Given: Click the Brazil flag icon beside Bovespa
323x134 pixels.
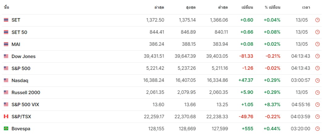Looking at the screenshot, I should click(x=6, y=128).
